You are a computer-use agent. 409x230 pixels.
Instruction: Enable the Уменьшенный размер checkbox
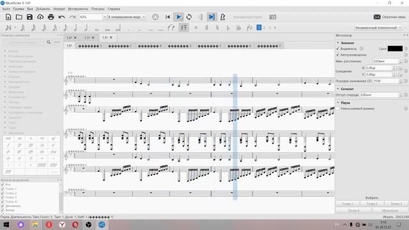[338, 109]
